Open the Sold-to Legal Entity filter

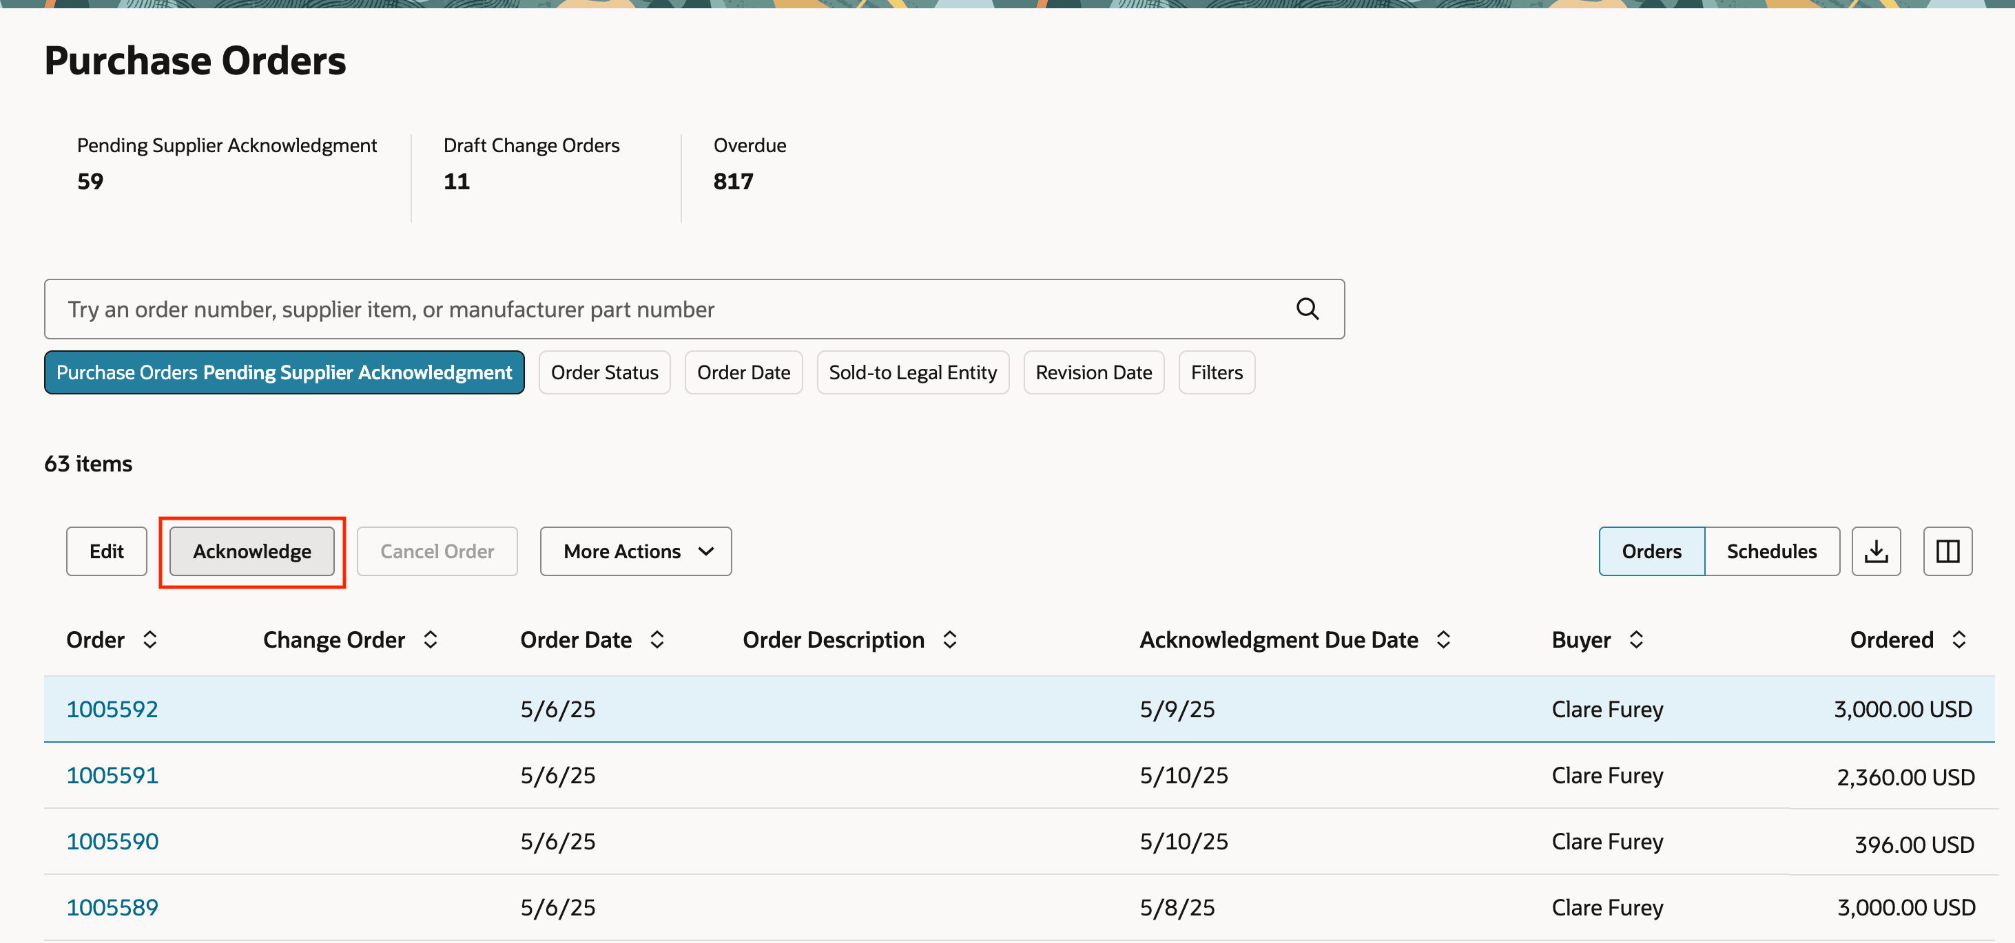coord(912,372)
